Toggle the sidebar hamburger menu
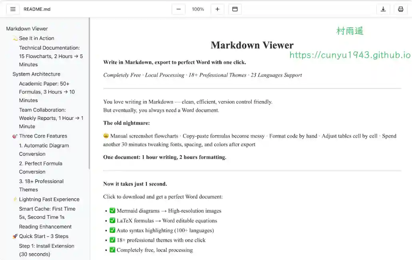412x260 pixels. (x=13, y=9)
